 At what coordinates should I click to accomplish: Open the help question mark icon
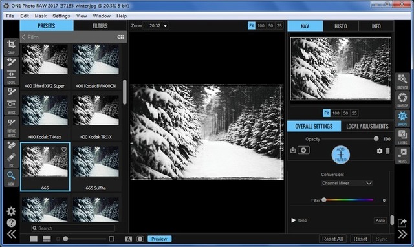pyautogui.click(x=11, y=223)
